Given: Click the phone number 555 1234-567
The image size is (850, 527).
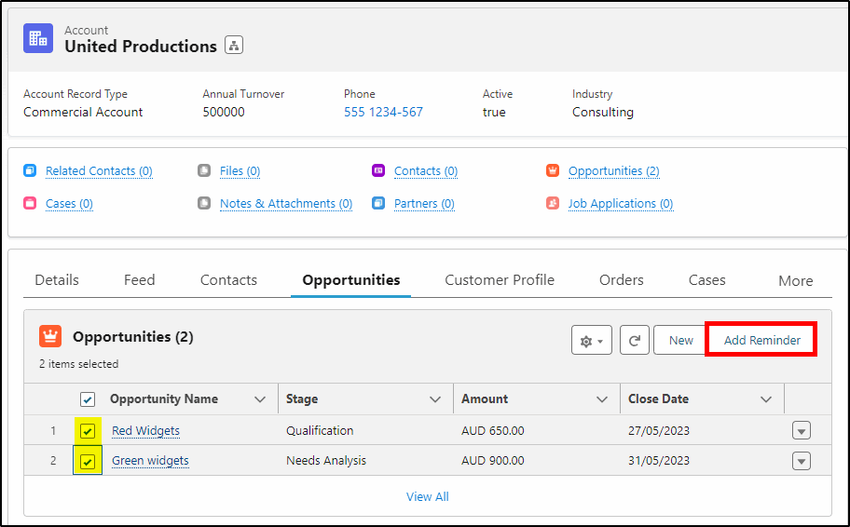Looking at the screenshot, I should point(383,112).
